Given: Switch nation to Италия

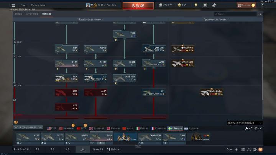Looking at the screenshot, I should (x=142, y=129).
